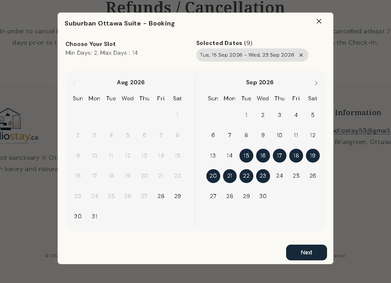Go to next month using the right chevron
This screenshot has width=391, height=283.
point(316,83)
